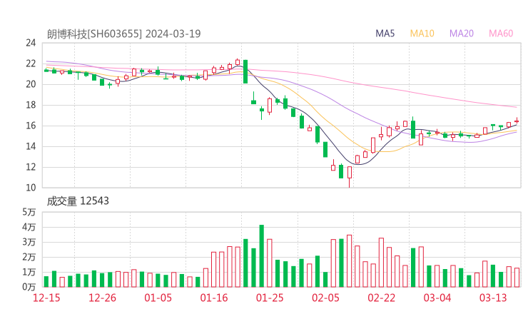The height and width of the screenshot is (314, 528).
Task: Click the volume axis label 5万
Action: (29, 212)
